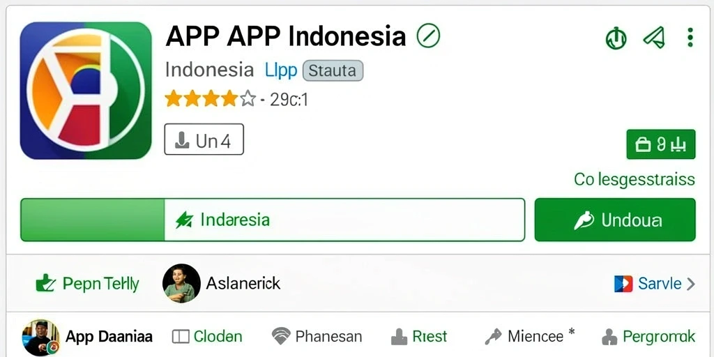The width and height of the screenshot is (714, 357).
Task: Click the green briefcase button
Action: (x=661, y=144)
